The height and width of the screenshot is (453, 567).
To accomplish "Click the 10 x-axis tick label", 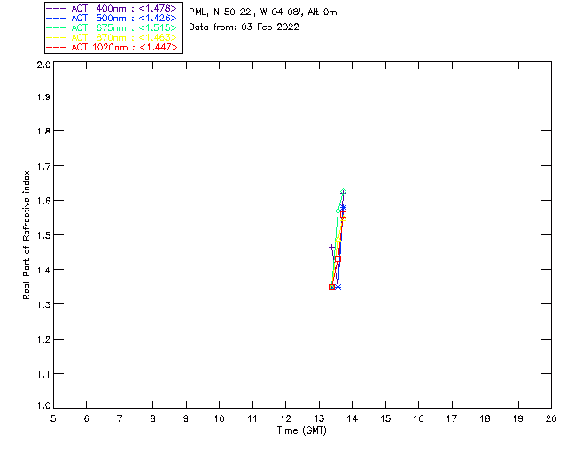I will point(220,418).
